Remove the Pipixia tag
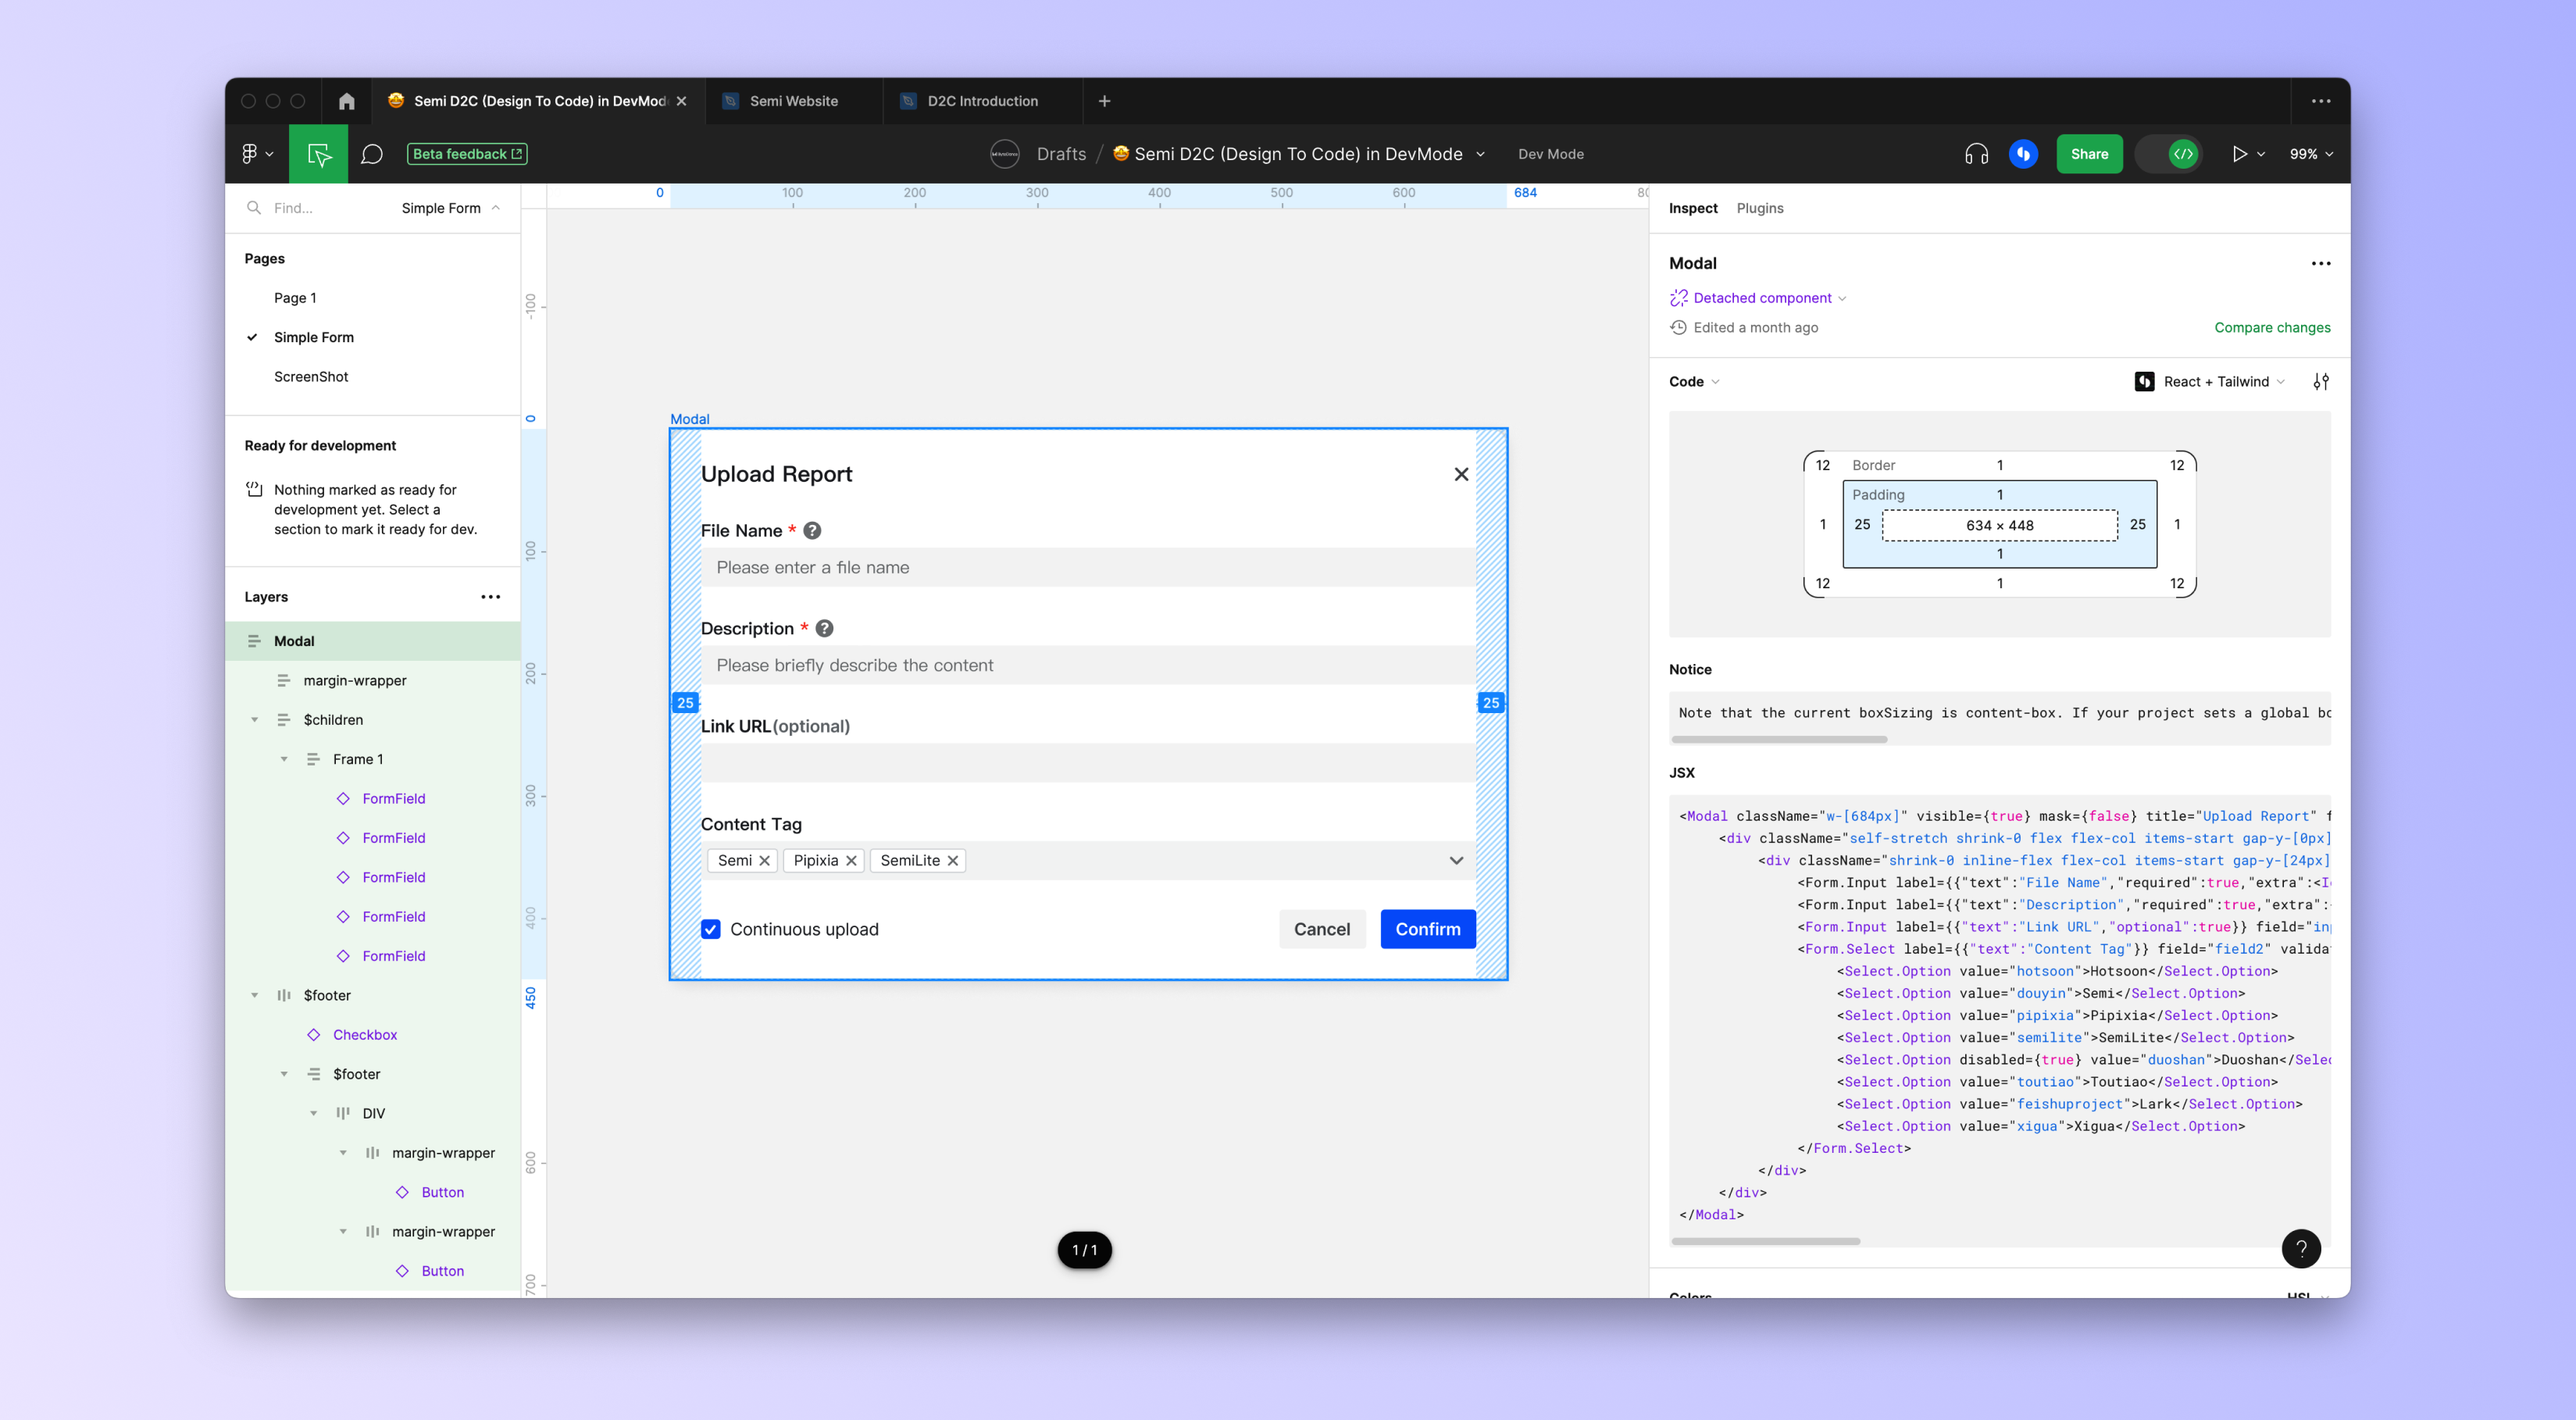Viewport: 2576px width, 1420px height. click(851, 861)
